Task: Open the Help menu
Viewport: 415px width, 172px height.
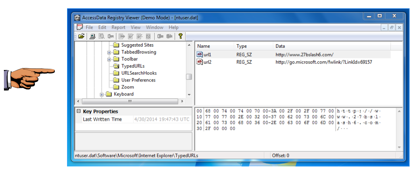Action: (174, 27)
